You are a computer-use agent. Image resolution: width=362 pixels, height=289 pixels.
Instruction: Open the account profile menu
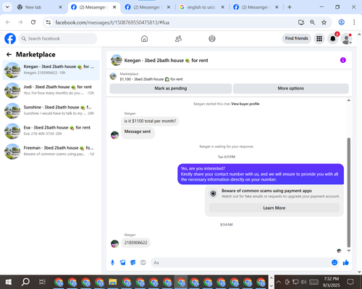click(x=346, y=39)
